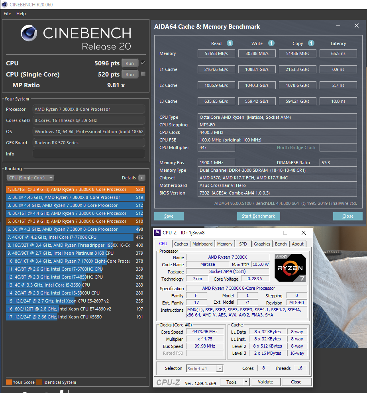Switch to the About tab in CPU-Z

tap(298, 244)
